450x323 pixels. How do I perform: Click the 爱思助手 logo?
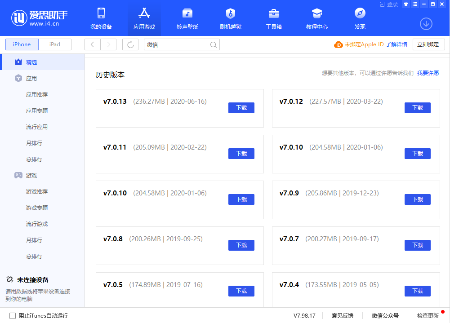39,18
